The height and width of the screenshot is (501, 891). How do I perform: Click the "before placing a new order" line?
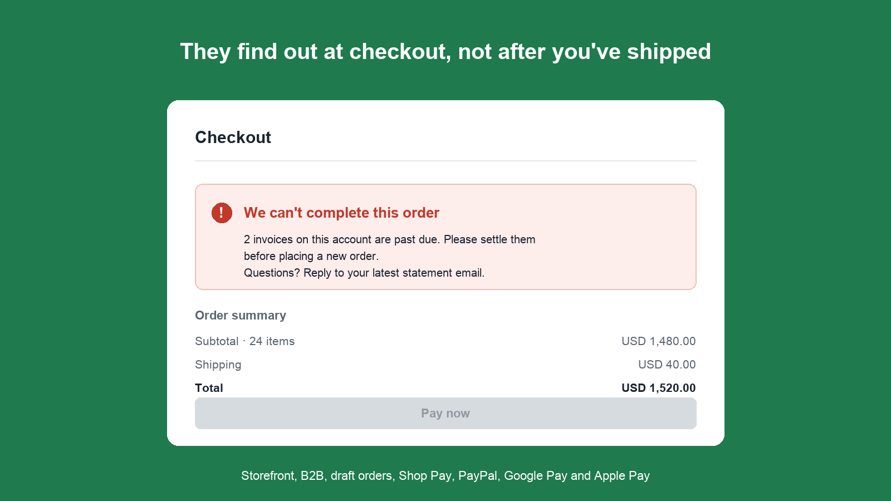pyautogui.click(x=311, y=256)
